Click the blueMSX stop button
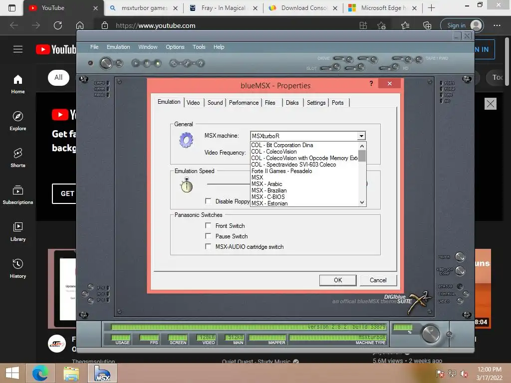Screen dimensions: 511x383 click(x=158, y=63)
